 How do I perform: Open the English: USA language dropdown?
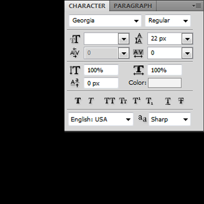pyautogui.click(x=101, y=119)
